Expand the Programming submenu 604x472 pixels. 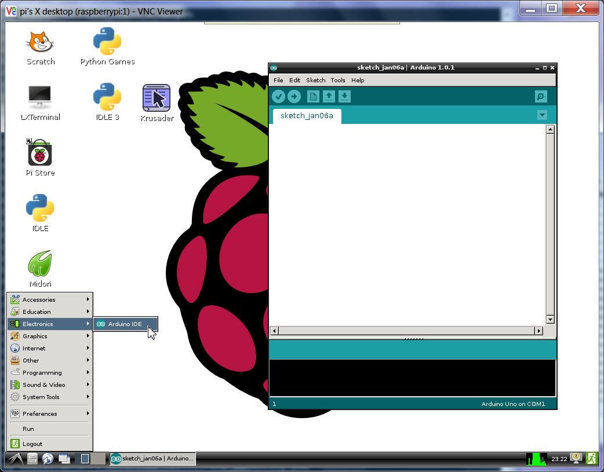point(50,372)
